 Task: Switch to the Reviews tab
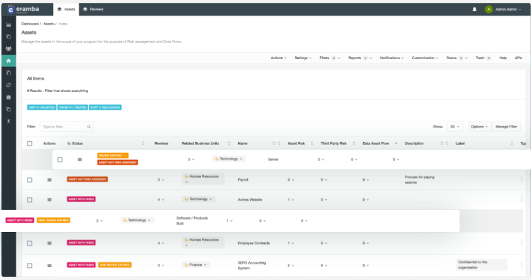tap(93, 9)
